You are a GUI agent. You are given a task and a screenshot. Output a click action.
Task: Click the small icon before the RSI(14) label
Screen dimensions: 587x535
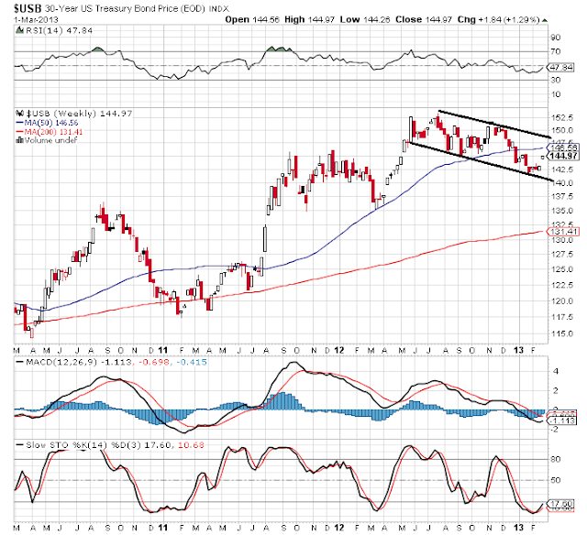[20, 30]
